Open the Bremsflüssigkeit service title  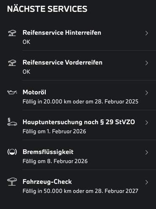[x=48, y=152]
